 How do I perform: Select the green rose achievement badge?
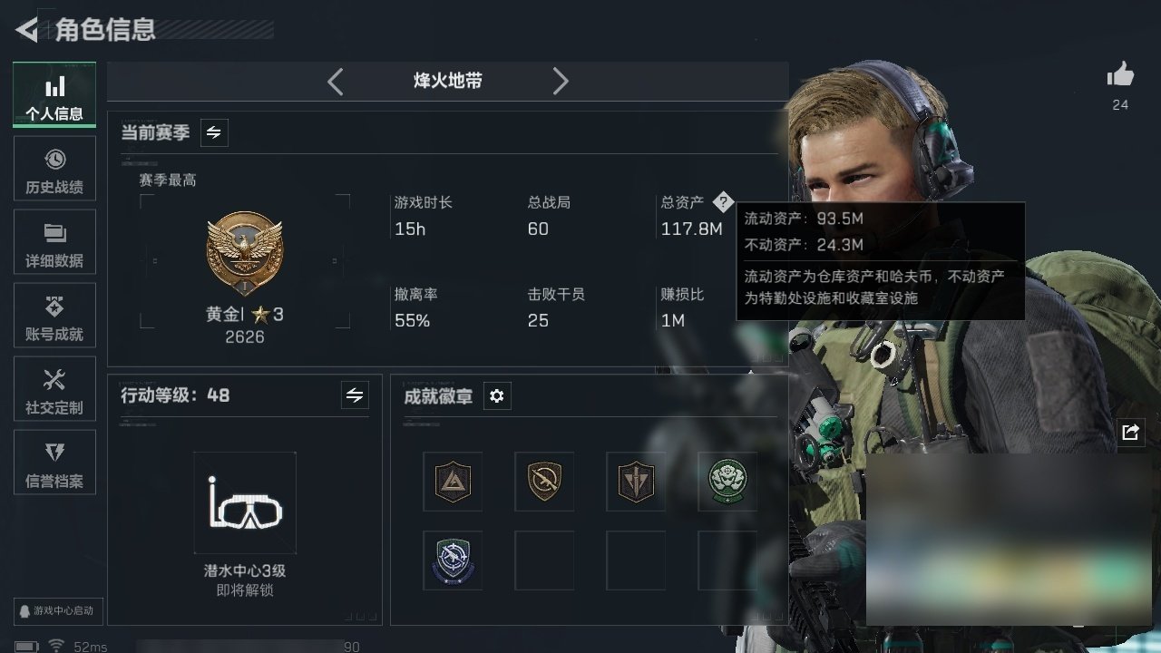point(727,482)
